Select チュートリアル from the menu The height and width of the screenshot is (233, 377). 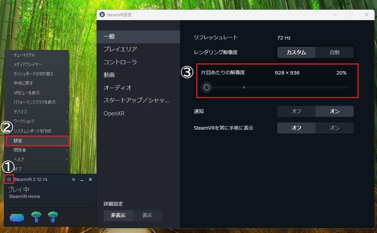(36, 55)
